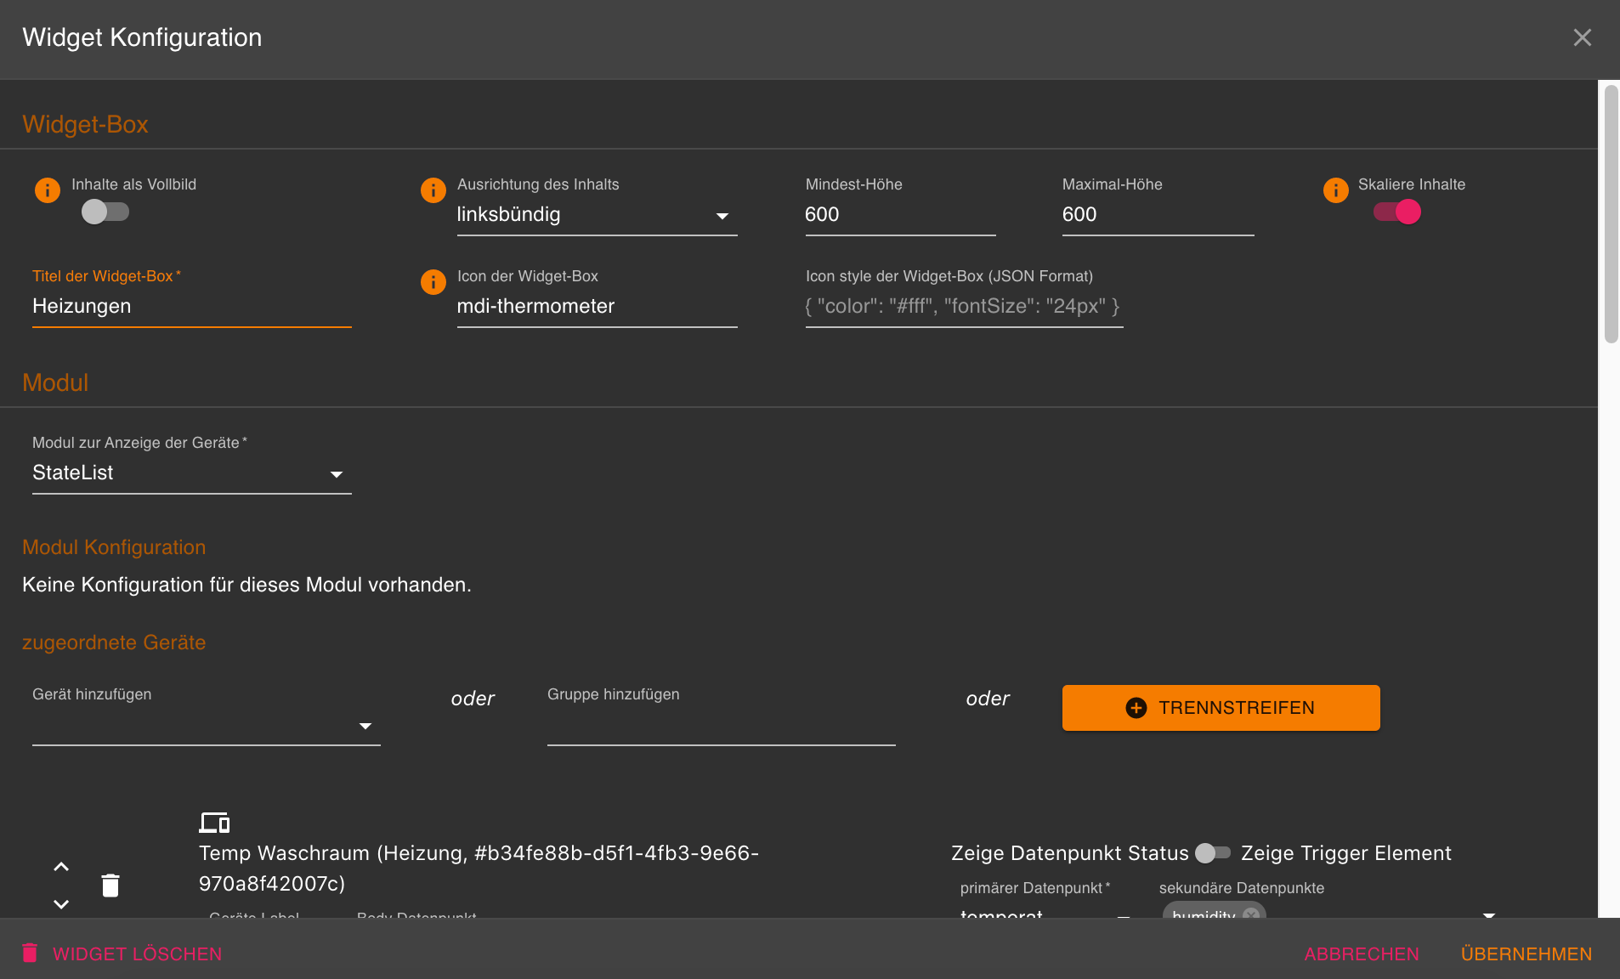
Task: Click Widget Löschen button
Action: (x=122, y=954)
